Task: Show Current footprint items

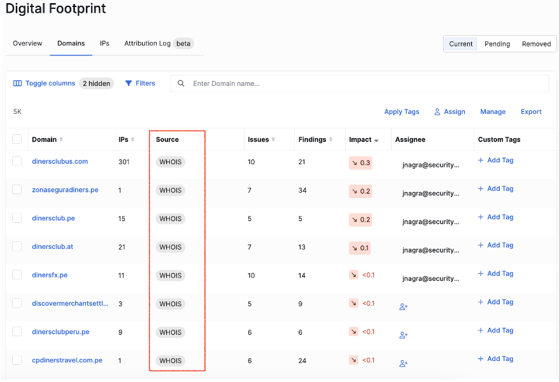Action: (460, 44)
